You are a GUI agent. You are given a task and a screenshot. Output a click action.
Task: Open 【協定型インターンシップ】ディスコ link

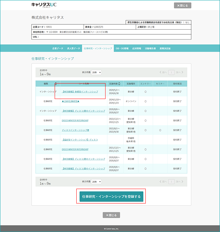pyautogui.click(x=80, y=140)
